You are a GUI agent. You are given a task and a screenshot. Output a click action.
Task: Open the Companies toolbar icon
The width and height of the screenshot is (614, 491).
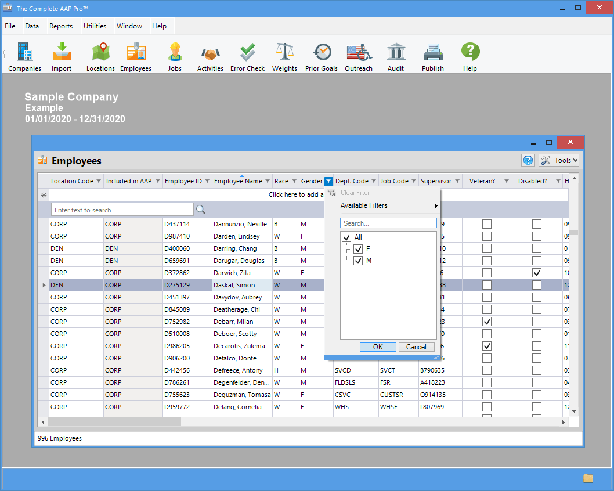[25, 57]
